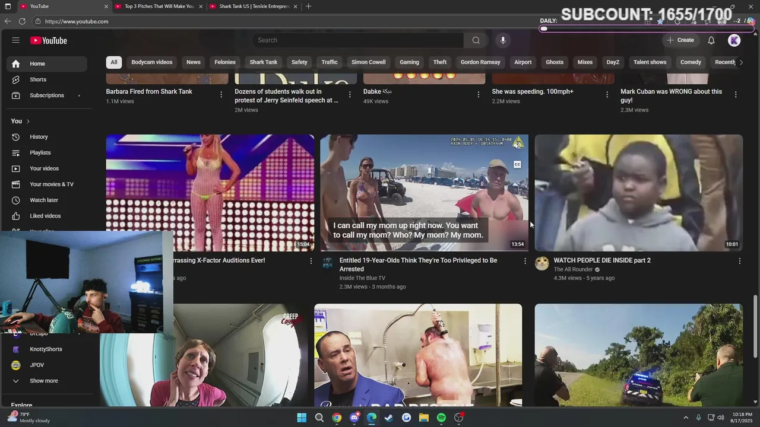Select the Talent shows chip
The height and width of the screenshot is (427, 760).
(650, 62)
